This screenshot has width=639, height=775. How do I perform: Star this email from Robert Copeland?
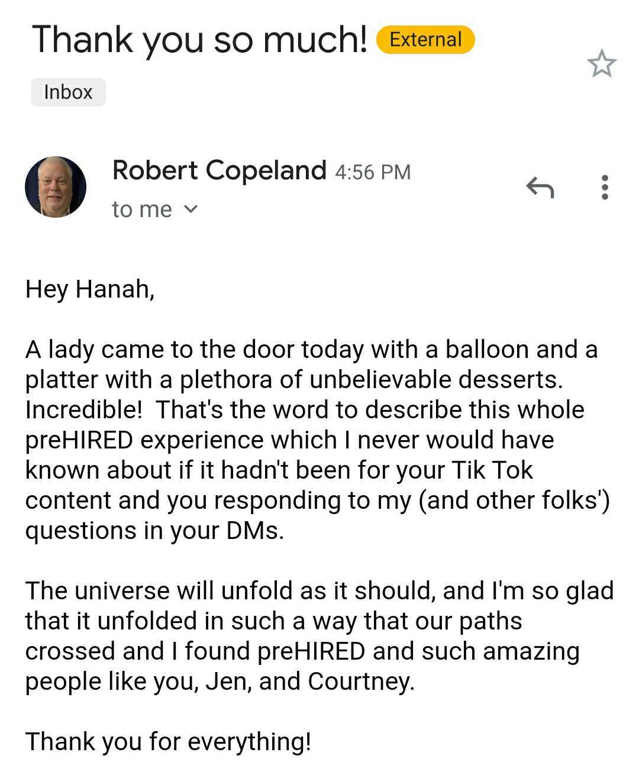point(602,63)
